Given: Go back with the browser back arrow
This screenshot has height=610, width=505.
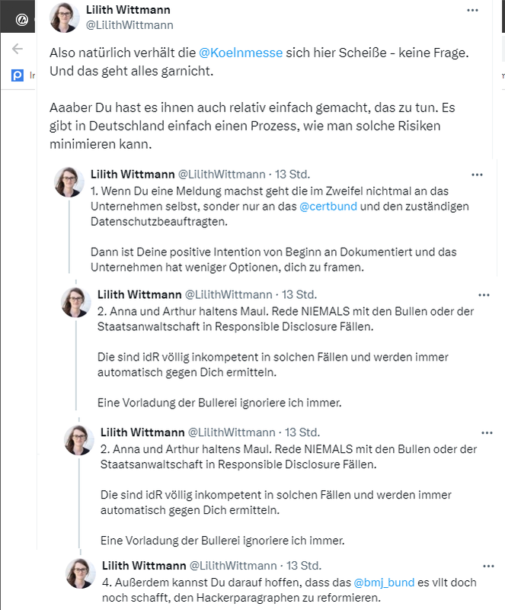Looking at the screenshot, I should coord(17,49).
